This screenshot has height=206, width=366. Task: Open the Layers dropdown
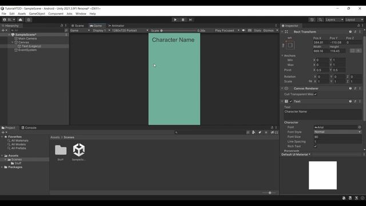[x=334, y=20]
